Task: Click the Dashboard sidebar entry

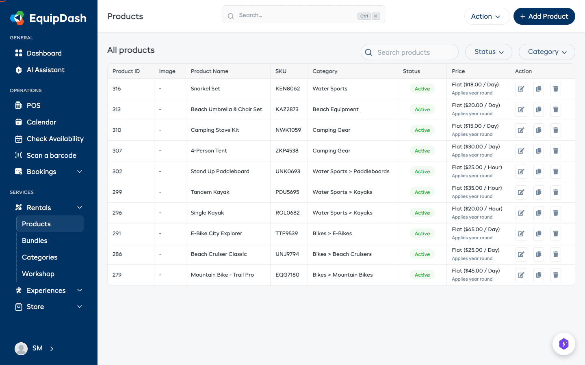Action: coord(45,53)
